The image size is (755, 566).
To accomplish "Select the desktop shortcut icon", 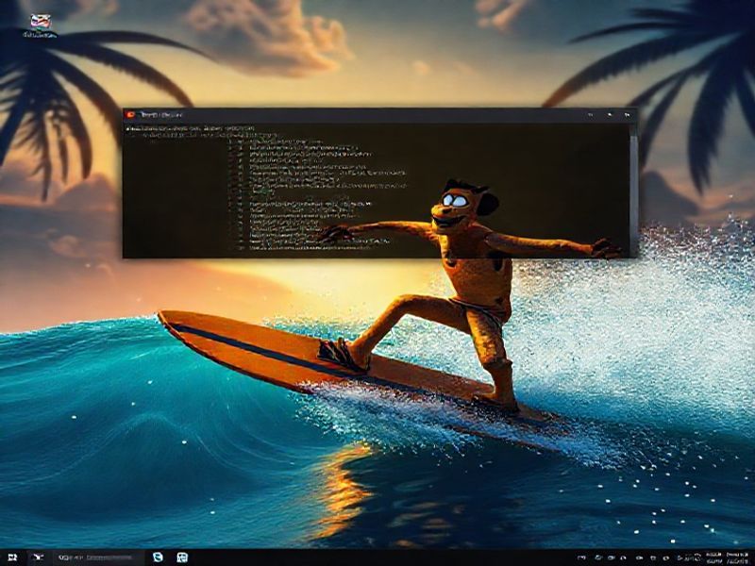I will [41, 26].
